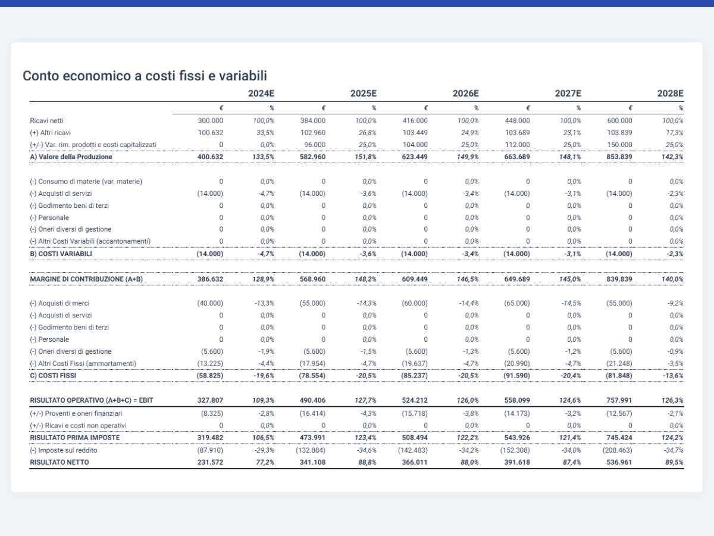Screen dimensions: 714x536
Task: Click Valore della Produzione value 400.632
Action: click(x=210, y=157)
